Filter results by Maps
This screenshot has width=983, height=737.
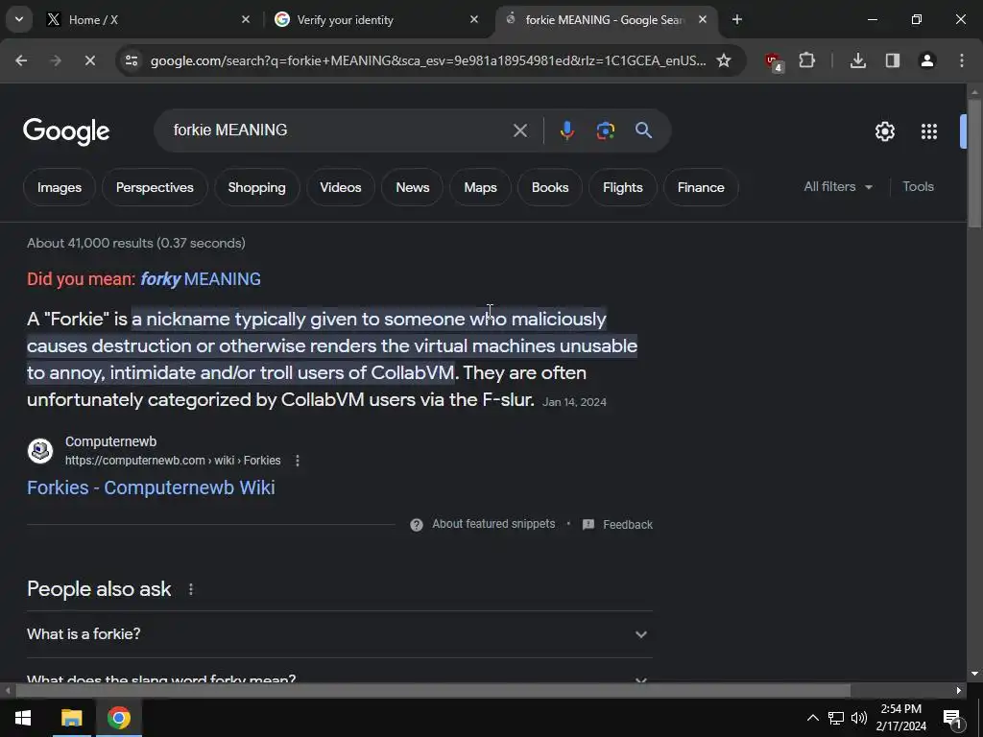coord(480,187)
